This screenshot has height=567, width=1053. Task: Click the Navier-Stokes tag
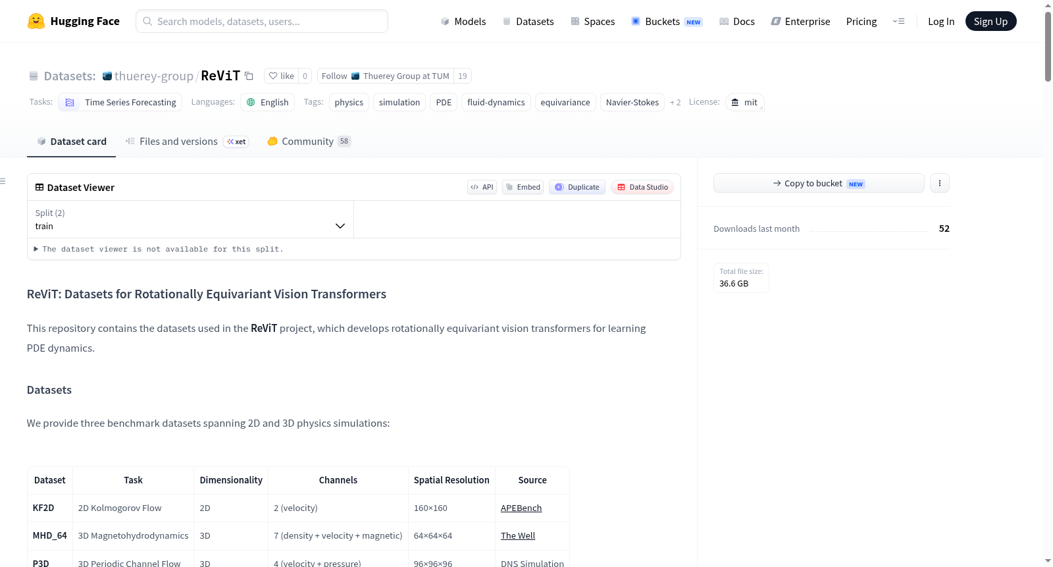[x=632, y=102]
